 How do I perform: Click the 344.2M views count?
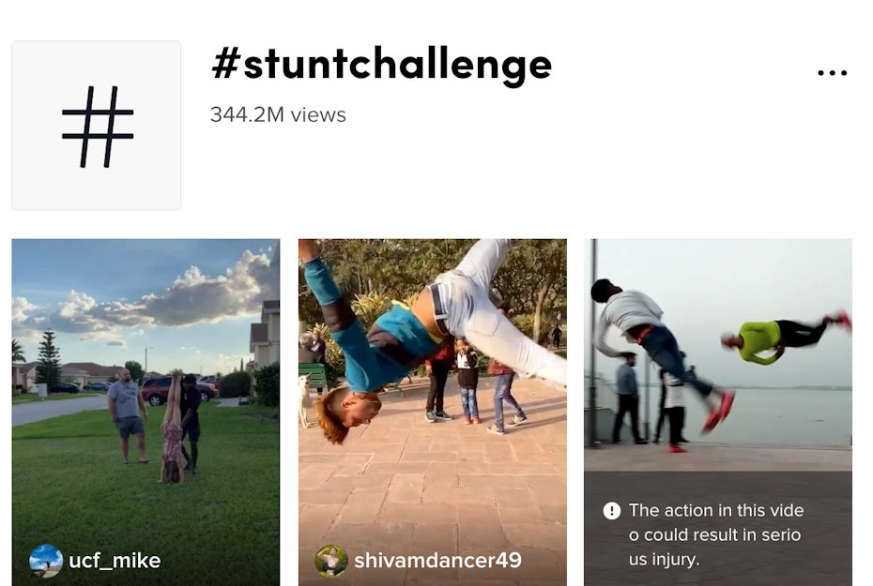[x=278, y=114]
